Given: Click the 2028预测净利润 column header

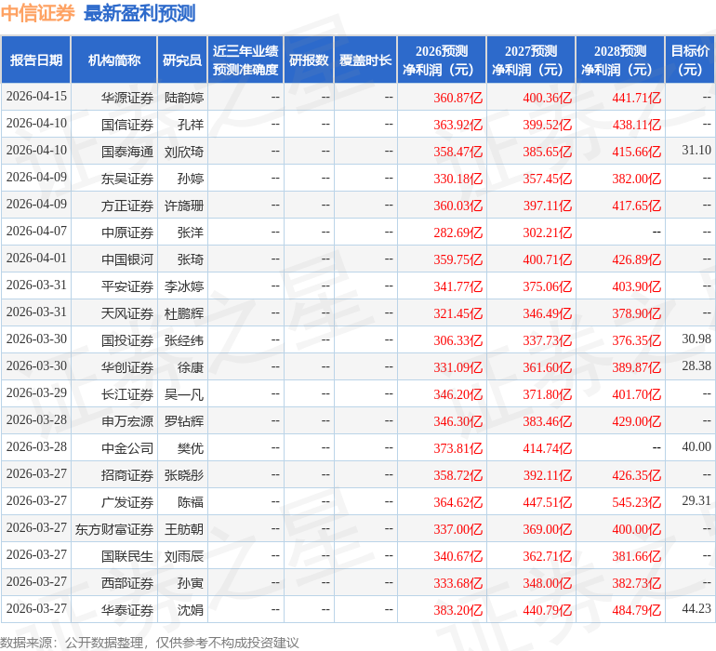Looking at the screenshot, I should click(620, 60).
